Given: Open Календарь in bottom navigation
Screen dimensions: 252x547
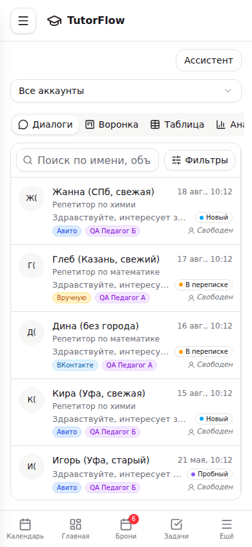Looking at the screenshot, I should 25,529.
